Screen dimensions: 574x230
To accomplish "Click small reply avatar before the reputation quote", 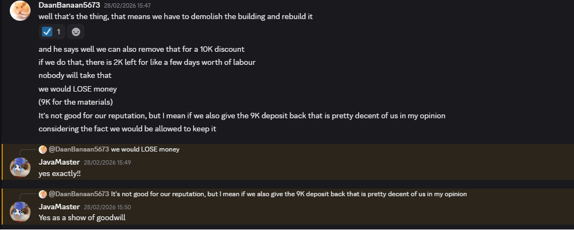I will [43, 194].
